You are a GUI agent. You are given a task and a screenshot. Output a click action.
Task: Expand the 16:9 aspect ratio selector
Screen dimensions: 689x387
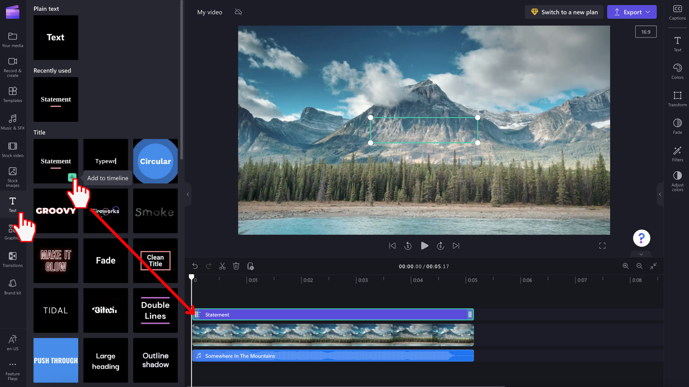(646, 32)
